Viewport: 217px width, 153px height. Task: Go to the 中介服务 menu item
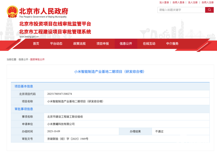pos(172,43)
